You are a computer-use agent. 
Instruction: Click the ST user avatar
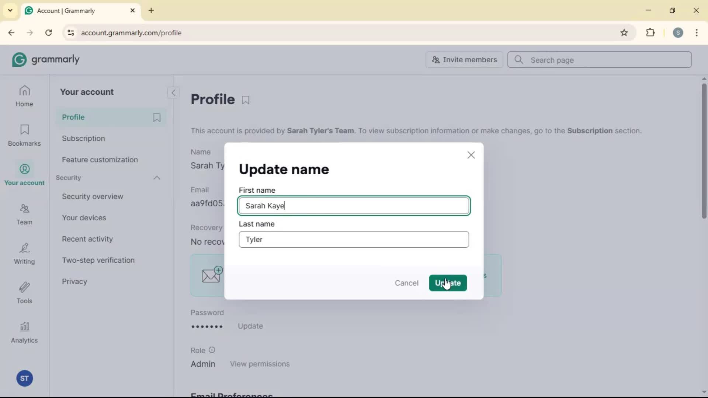[25, 378]
